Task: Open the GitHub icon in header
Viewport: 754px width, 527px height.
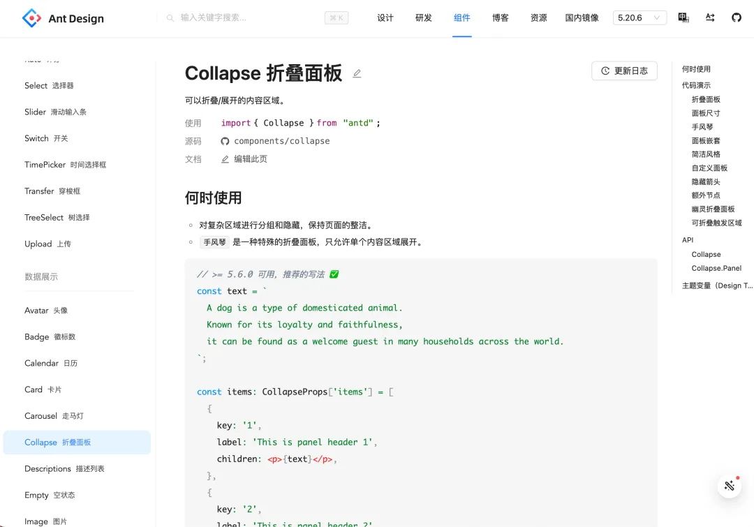Action: (x=737, y=17)
